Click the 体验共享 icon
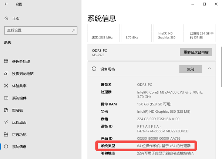The height and width of the screenshot is (159, 222). [x=6, y=86]
